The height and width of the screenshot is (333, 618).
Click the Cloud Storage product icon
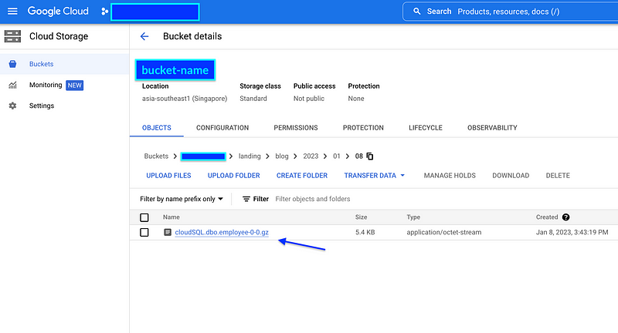tap(13, 36)
